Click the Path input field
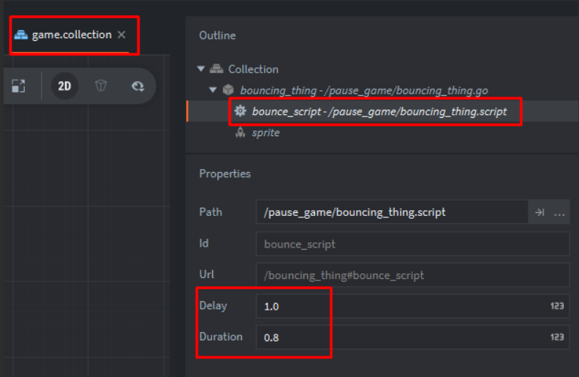 coord(392,212)
